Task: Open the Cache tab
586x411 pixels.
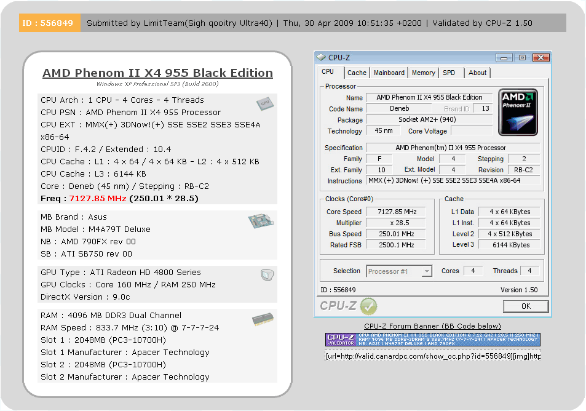Action: (x=357, y=73)
